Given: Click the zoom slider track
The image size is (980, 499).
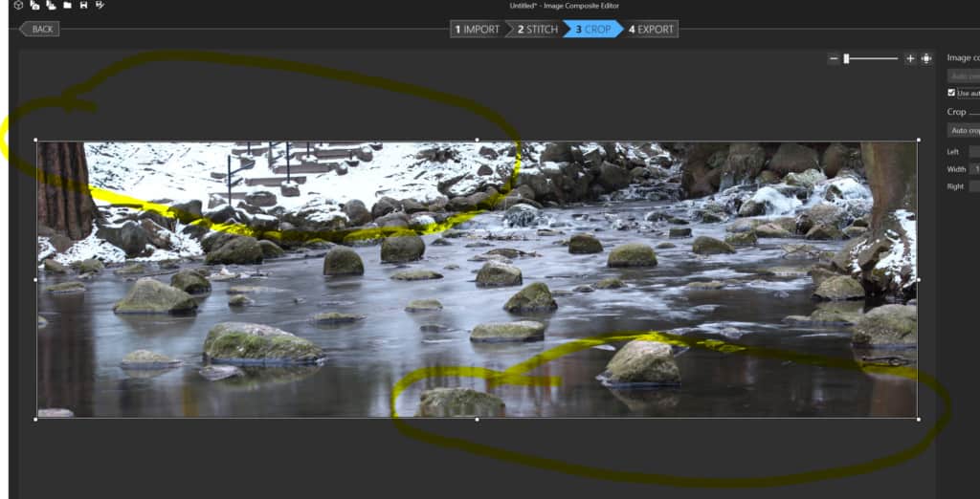Looking at the screenshot, I should pos(871,58).
